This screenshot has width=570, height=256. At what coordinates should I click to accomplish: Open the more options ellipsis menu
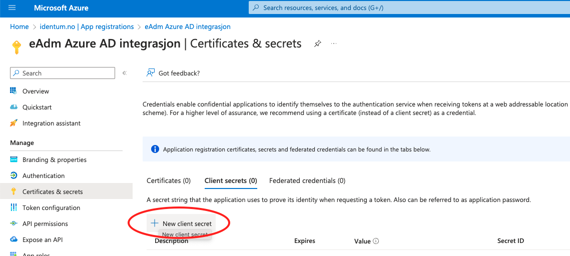(334, 43)
